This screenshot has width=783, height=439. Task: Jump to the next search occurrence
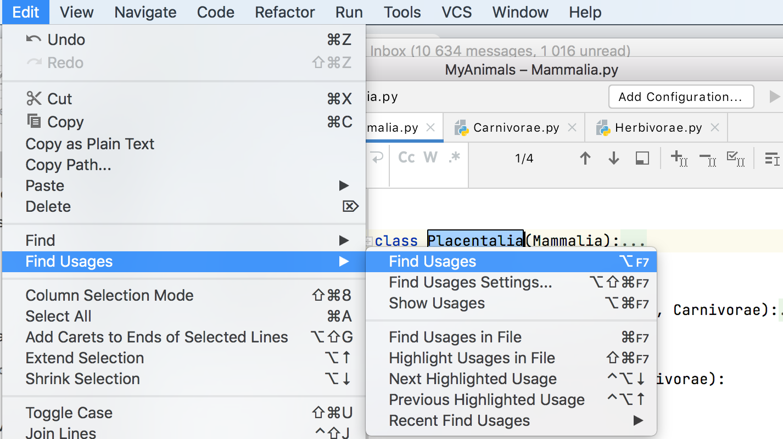click(614, 159)
